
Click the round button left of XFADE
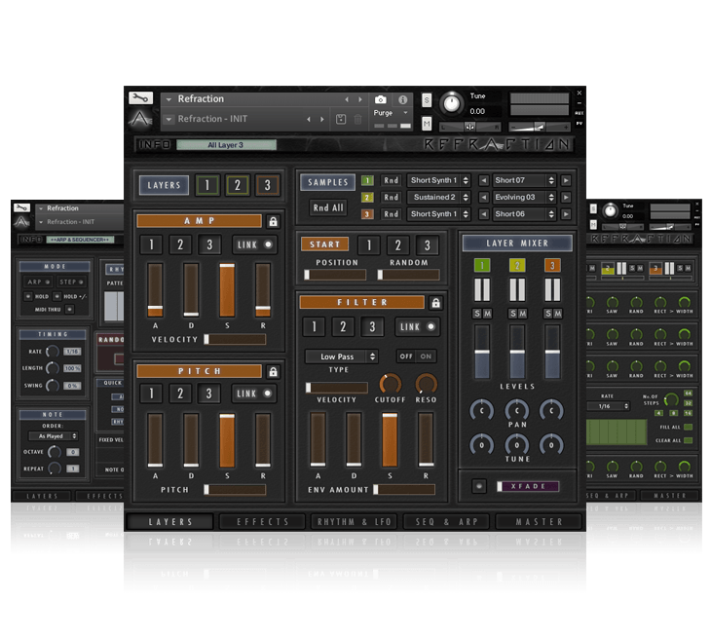point(479,486)
